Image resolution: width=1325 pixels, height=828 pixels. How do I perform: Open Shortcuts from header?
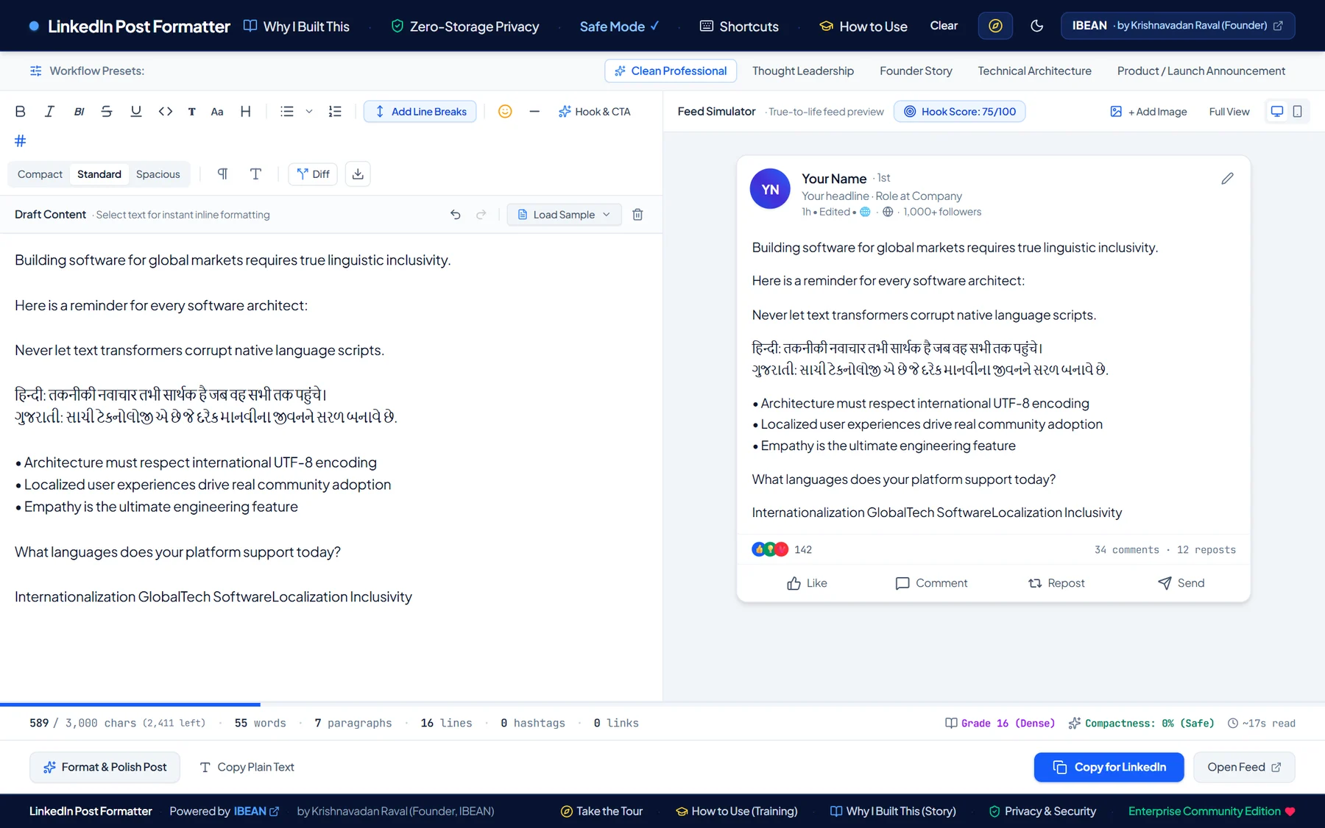coord(738,26)
